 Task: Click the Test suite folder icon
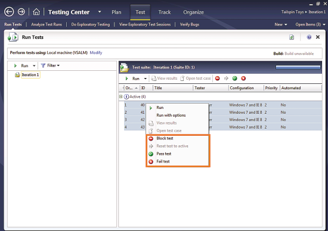(124, 67)
